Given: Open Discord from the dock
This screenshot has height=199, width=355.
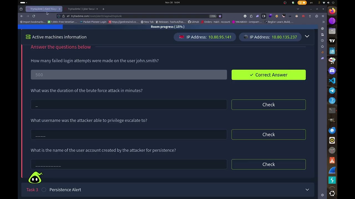Looking at the screenshot, I should [x=332, y=71].
